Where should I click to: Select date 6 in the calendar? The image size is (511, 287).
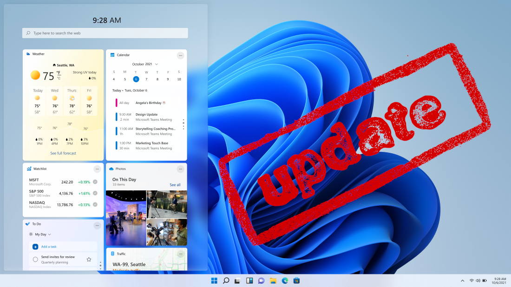(136, 79)
